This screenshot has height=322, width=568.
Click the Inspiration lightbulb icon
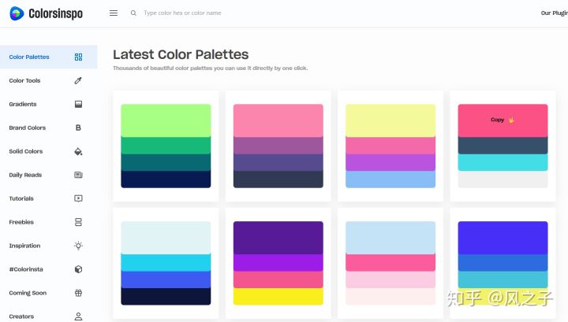click(78, 246)
